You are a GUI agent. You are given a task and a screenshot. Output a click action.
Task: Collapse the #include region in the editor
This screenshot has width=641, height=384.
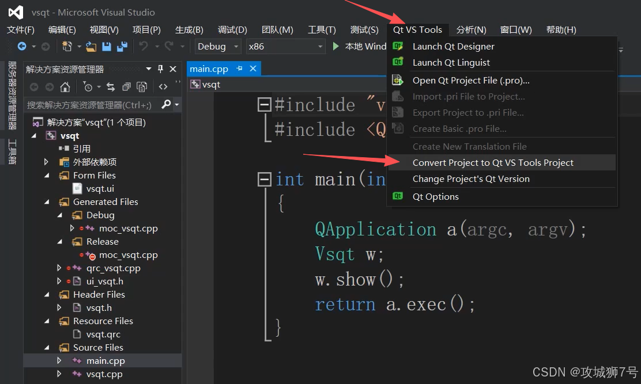pyautogui.click(x=265, y=104)
